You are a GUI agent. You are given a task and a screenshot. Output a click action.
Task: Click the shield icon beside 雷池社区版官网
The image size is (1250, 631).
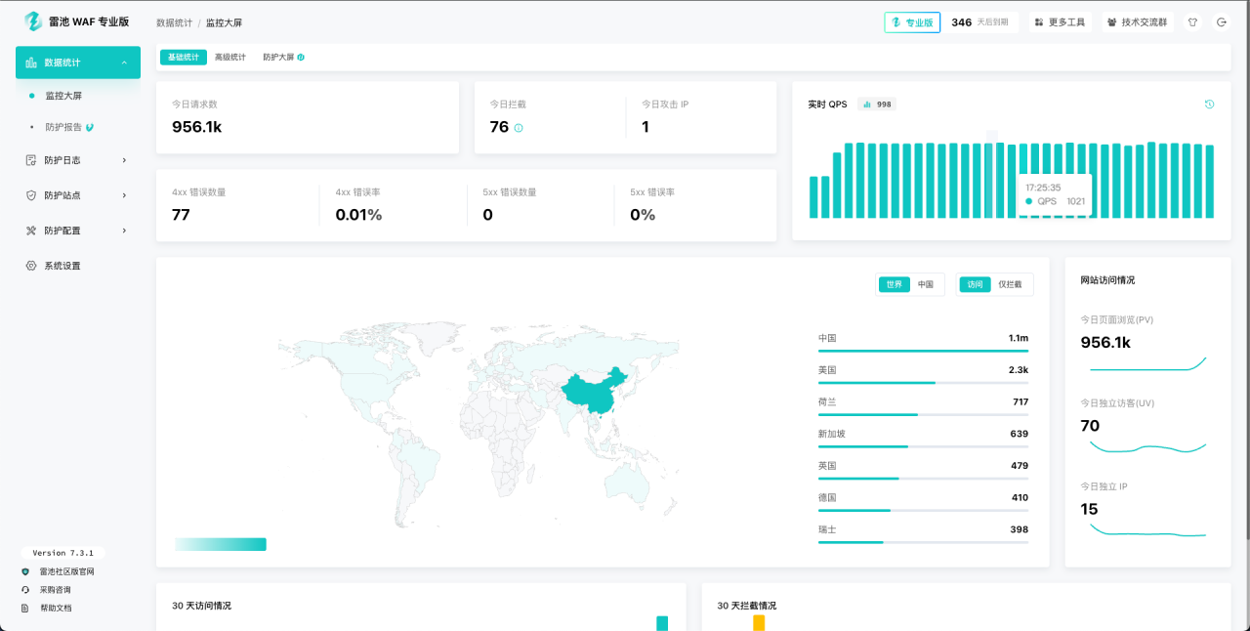tap(25, 571)
